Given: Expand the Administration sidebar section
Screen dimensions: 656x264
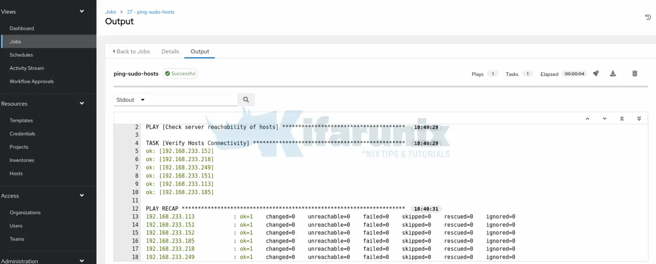Looking at the screenshot, I should [82, 260].
